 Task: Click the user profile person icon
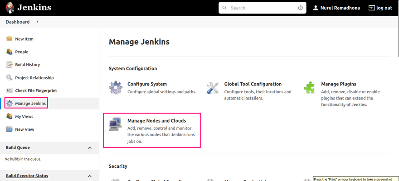316,8
